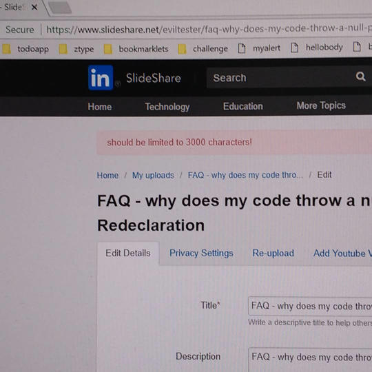Viewport: 372px width, 372px height.
Task: Switch to the Re-upload tab
Action: [273, 253]
